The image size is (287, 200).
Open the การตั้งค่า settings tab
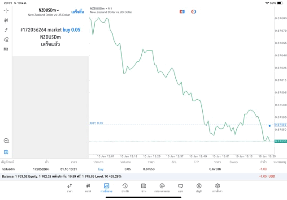point(217,188)
